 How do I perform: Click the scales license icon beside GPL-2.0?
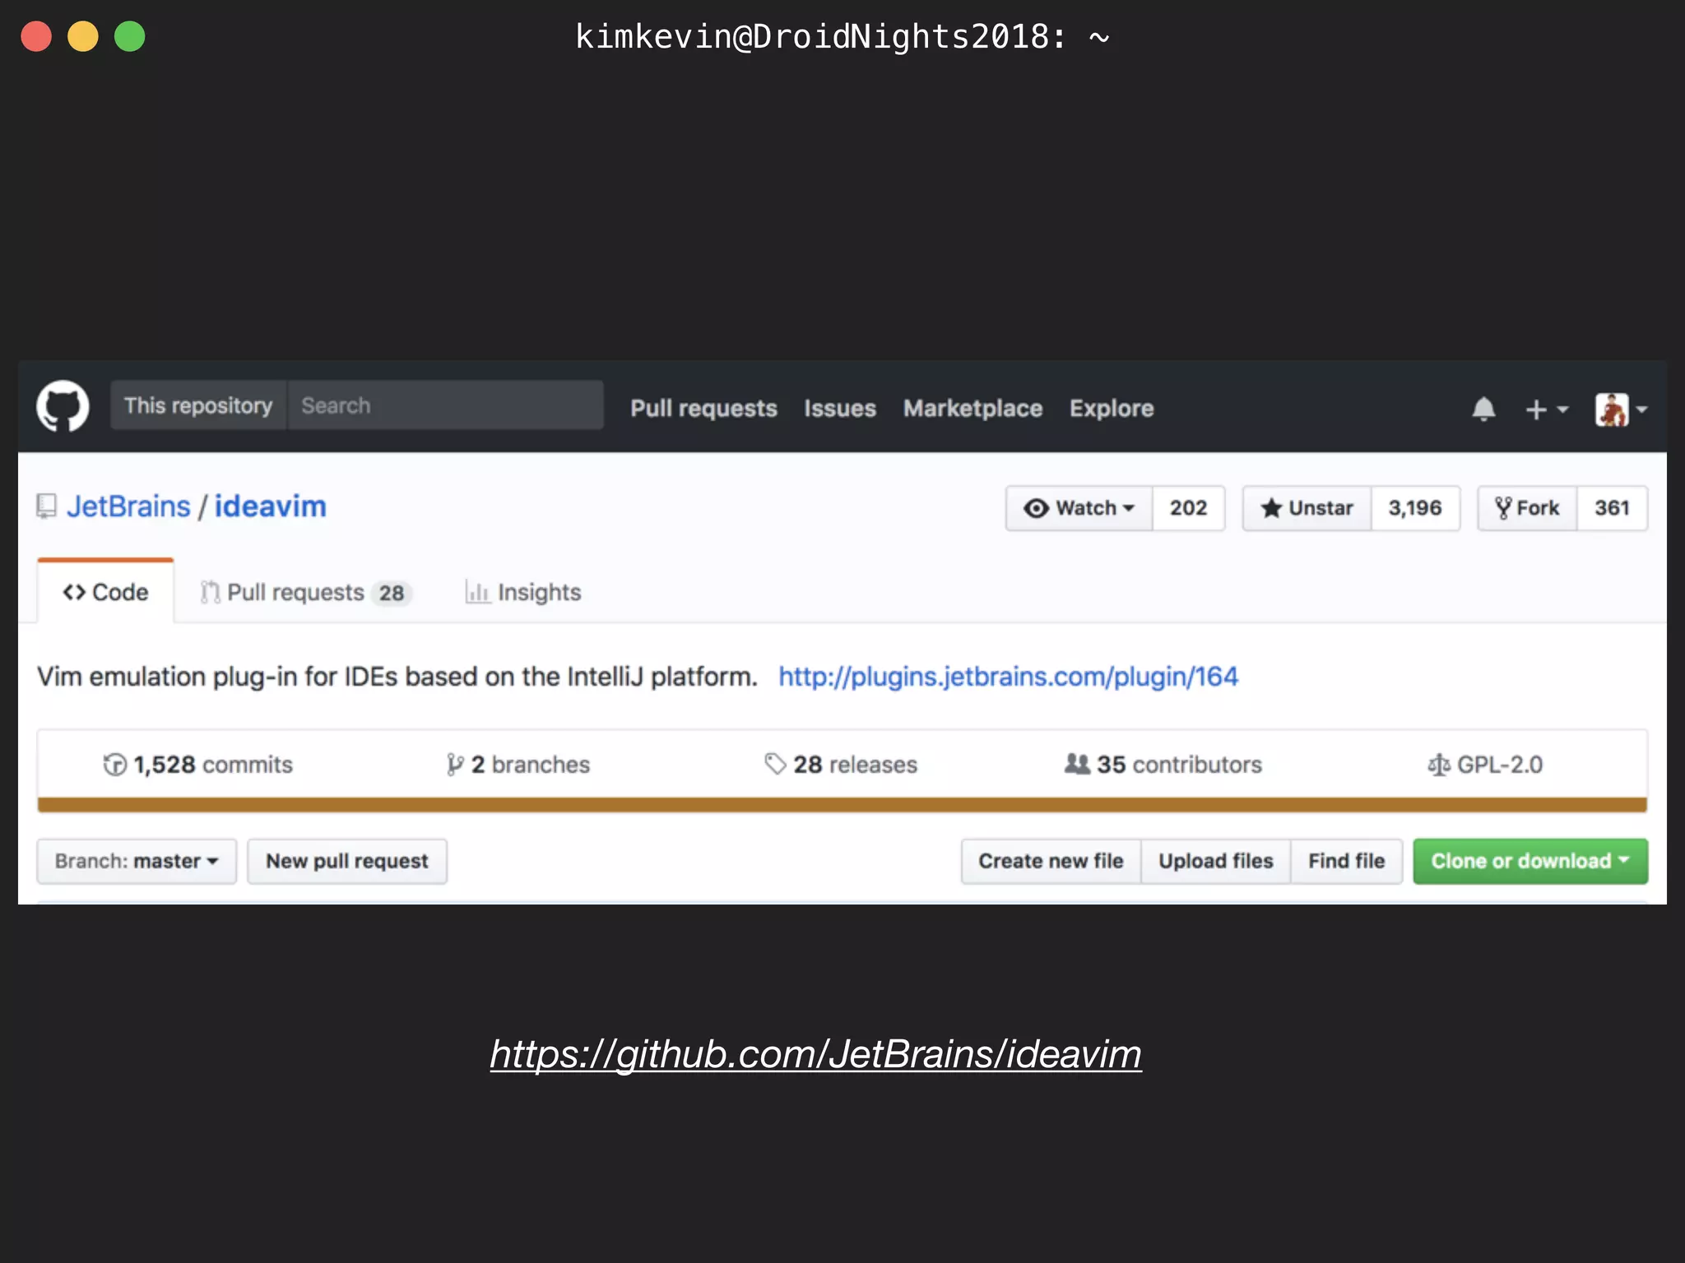pos(1439,765)
